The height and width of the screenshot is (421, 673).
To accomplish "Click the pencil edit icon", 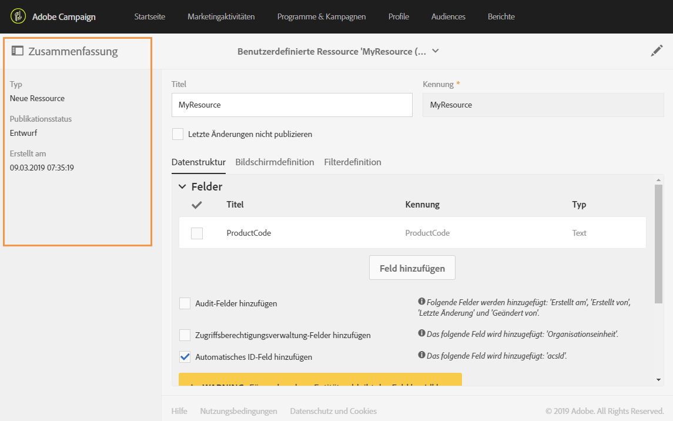I will tap(657, 51).
